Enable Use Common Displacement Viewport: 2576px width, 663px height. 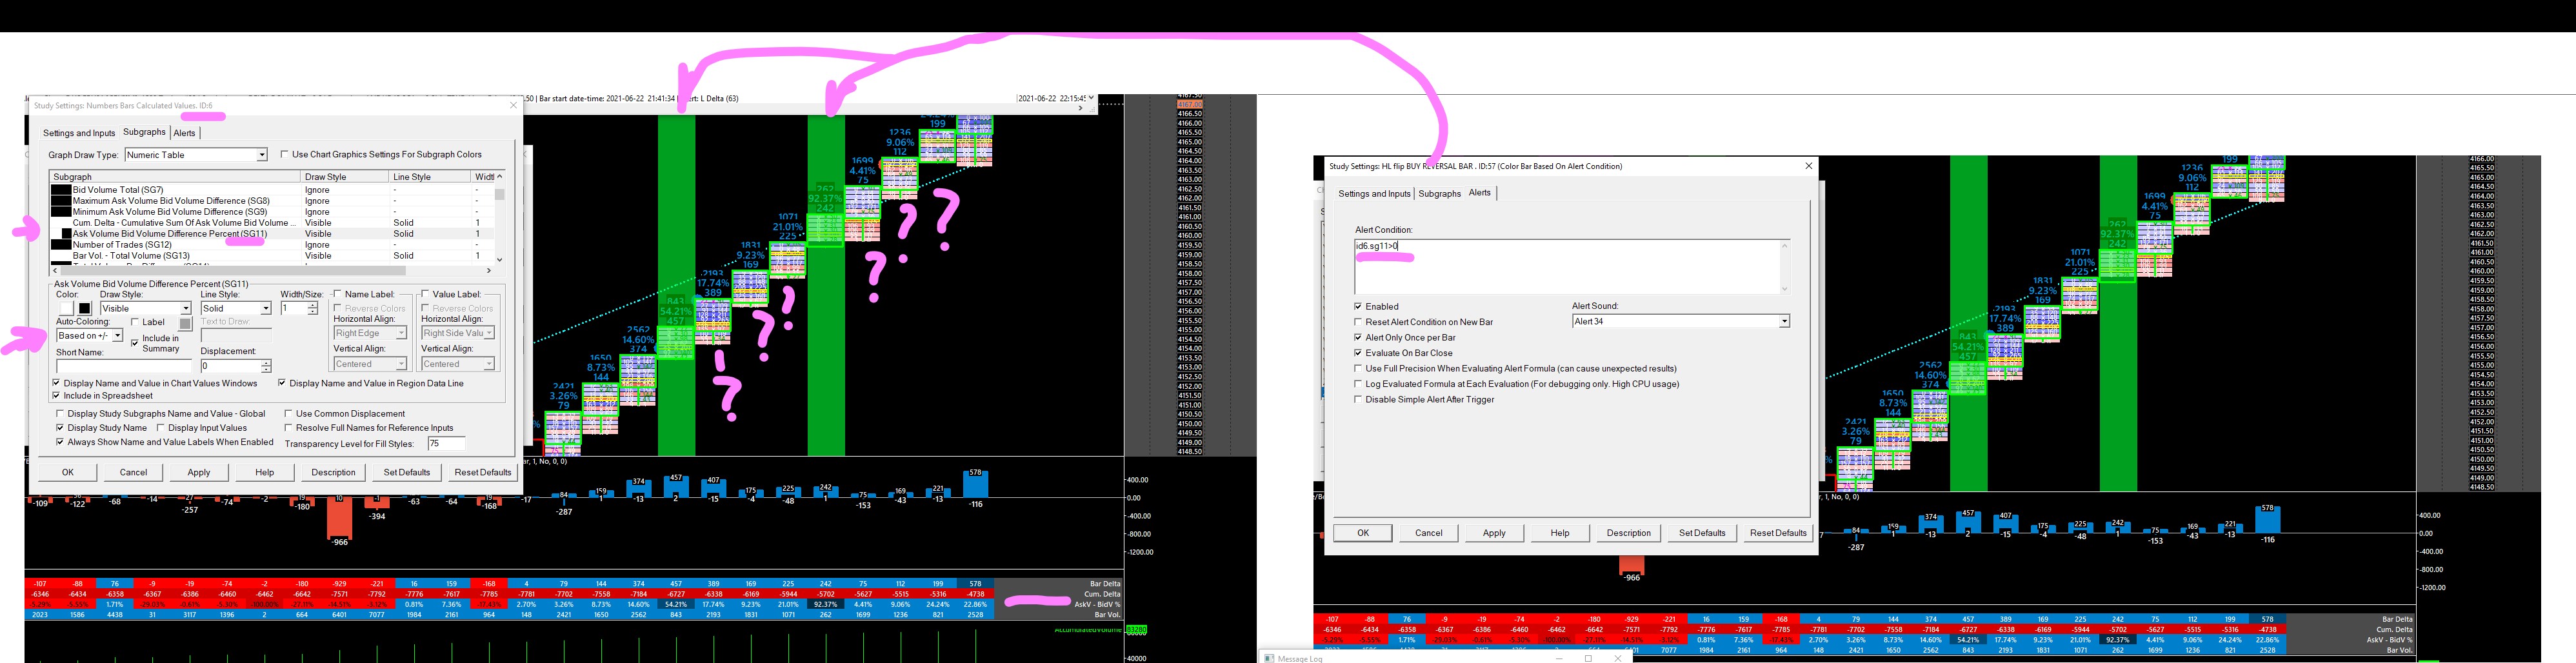288,413
